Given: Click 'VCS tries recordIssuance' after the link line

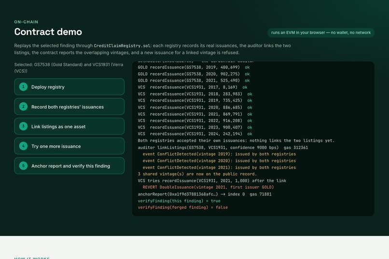Looking at the screenshot, I should tap(212, 181).
